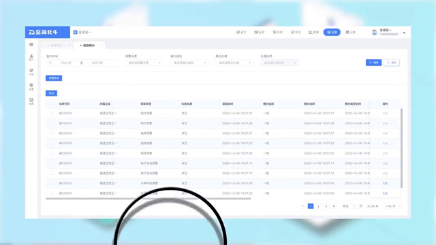Open the items-per-page dropdown
Screen dimensions: 436x245
click(x=392, y=206)
